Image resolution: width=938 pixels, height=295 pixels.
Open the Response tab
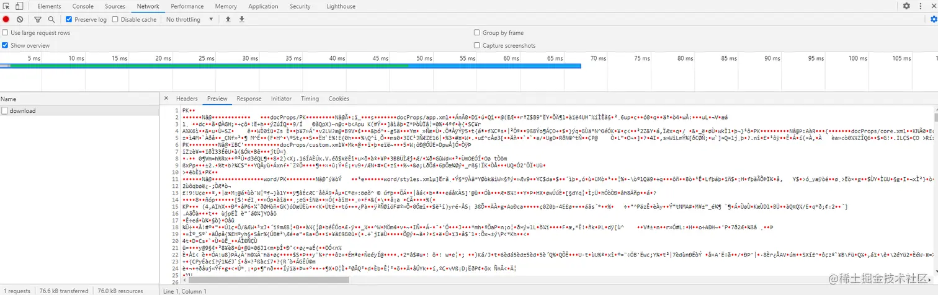[x=249, y=99]
